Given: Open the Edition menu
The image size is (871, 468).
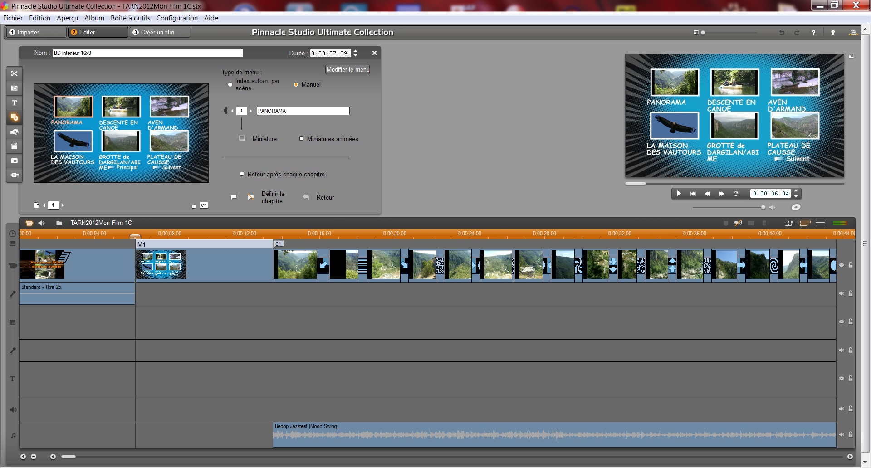Looking at the screenshot, I should [39, 18].
